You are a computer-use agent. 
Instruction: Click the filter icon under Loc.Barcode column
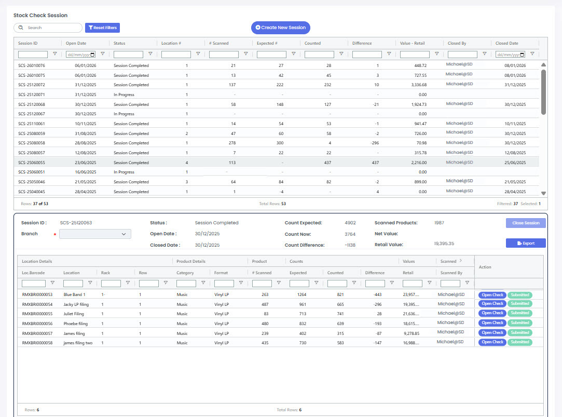tap(53, 283)
